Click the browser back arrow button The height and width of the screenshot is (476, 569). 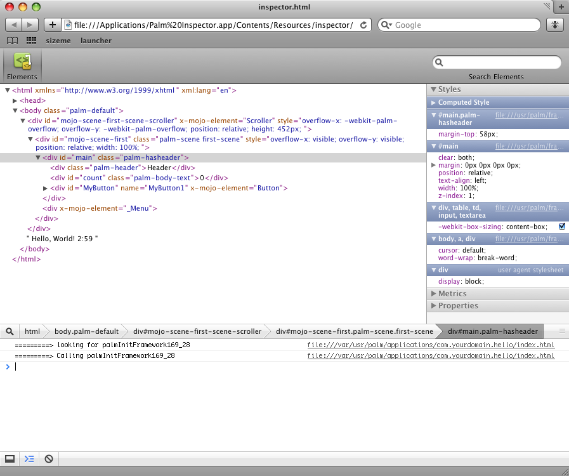coord(14,25)
